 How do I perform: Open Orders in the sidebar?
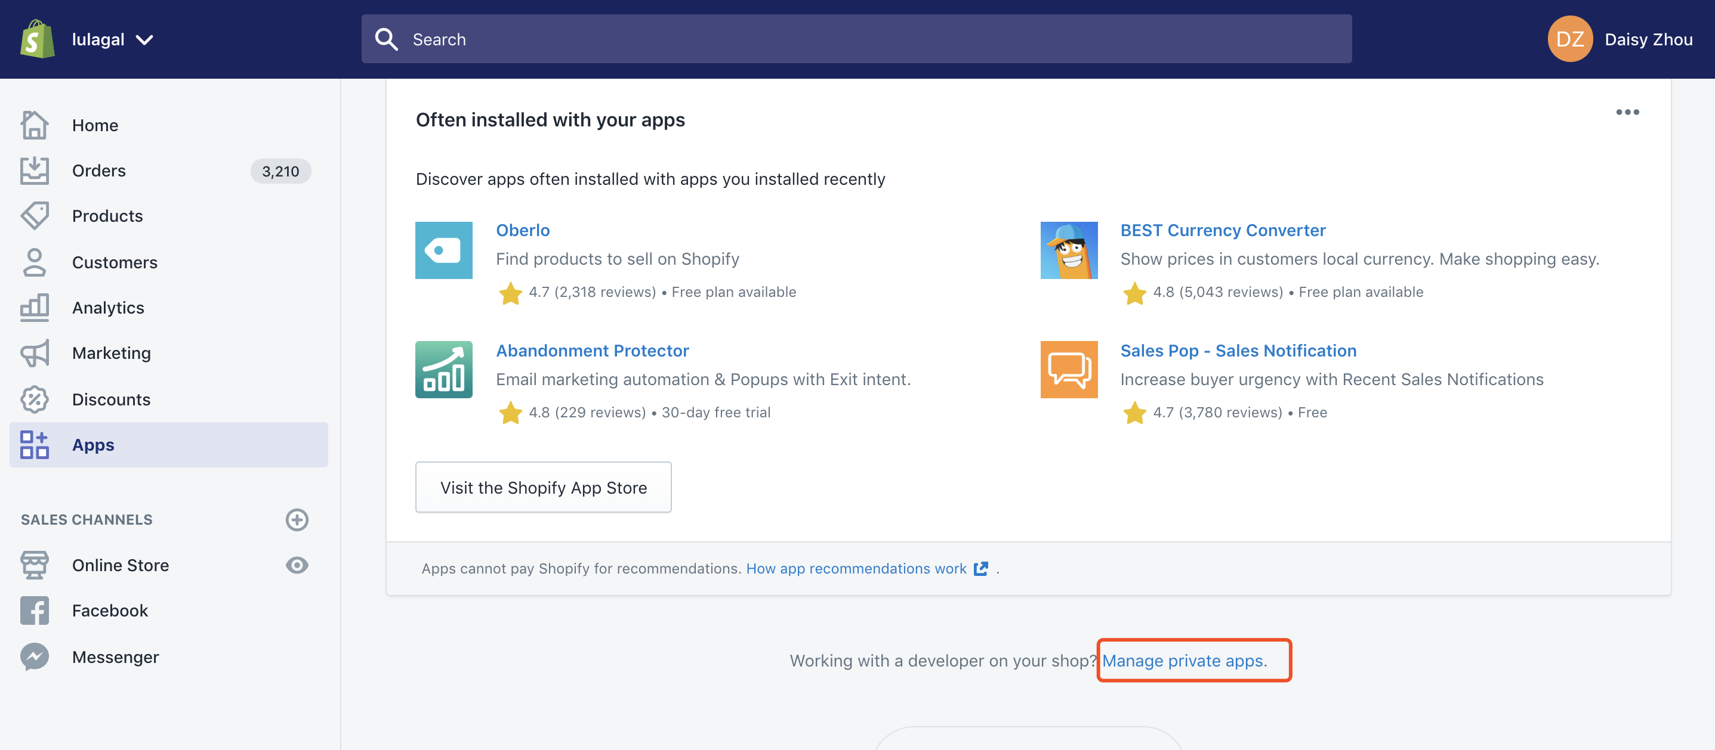click(98, 171)
